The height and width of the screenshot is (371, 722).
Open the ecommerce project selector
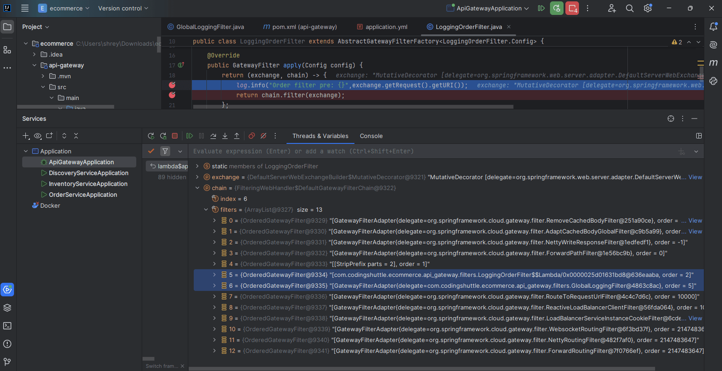click(x=64, y=8)
